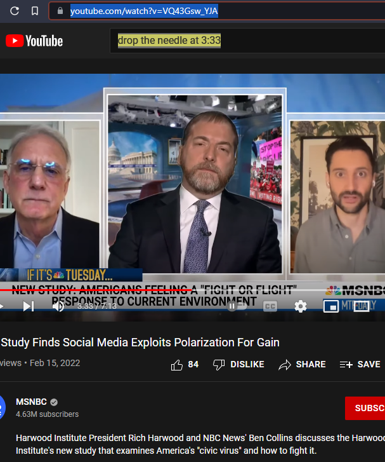Click the padlock site security icon
The width and height of the screenshot is (385, 462).
coord(60,11)
